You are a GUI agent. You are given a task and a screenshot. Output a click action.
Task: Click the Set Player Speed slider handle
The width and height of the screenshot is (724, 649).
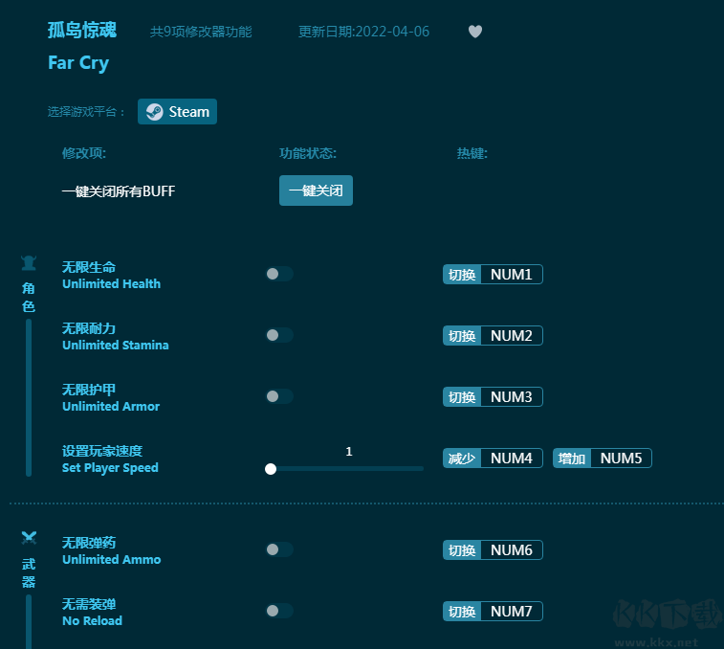[x=271, y=469]
